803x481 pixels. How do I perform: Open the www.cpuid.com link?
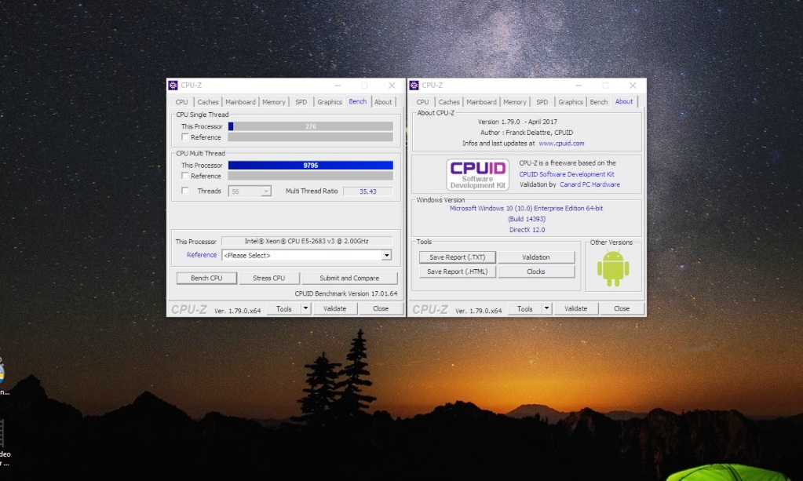(561, 144)
